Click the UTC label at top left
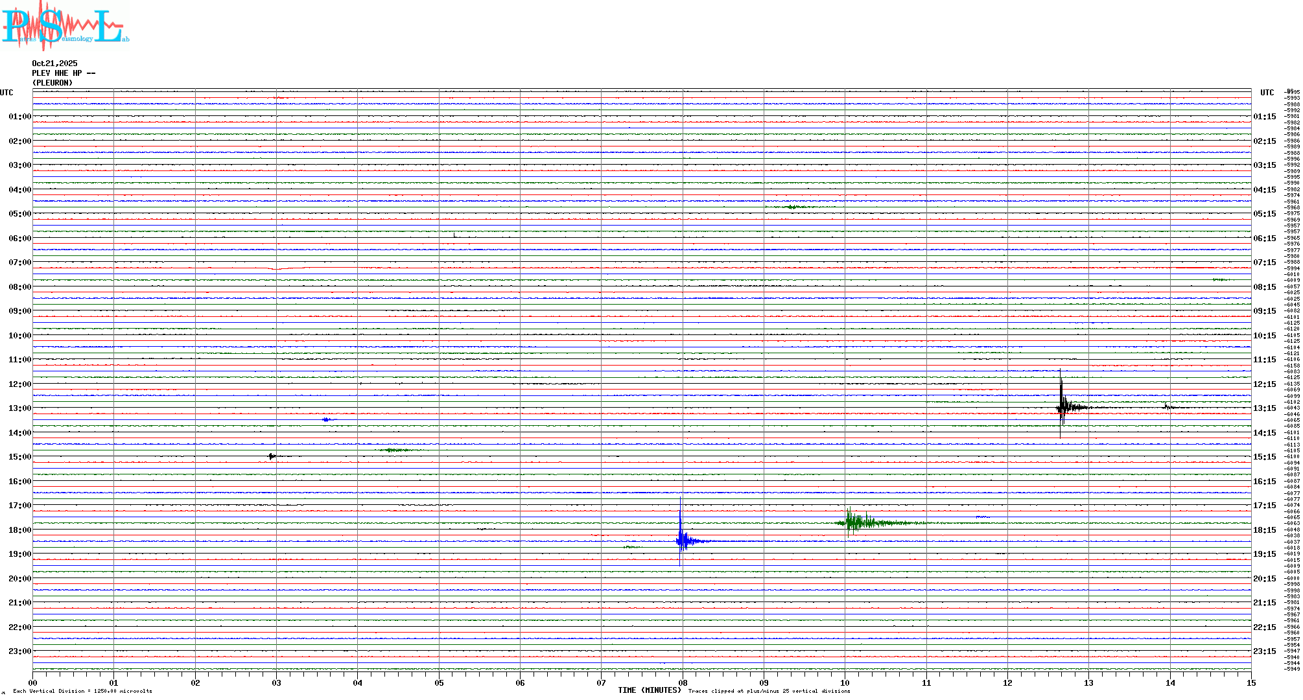 point(6,93)
